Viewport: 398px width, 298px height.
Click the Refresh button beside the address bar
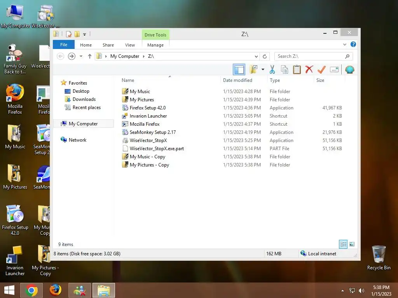(264, 56)
